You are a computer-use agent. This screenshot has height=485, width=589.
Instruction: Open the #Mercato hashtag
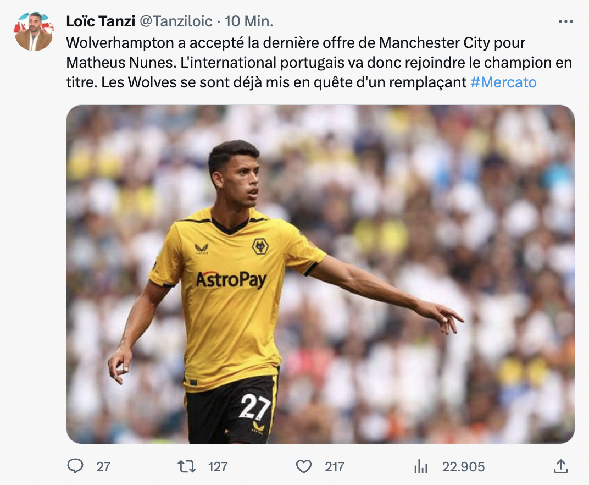(x=503, y=82)
